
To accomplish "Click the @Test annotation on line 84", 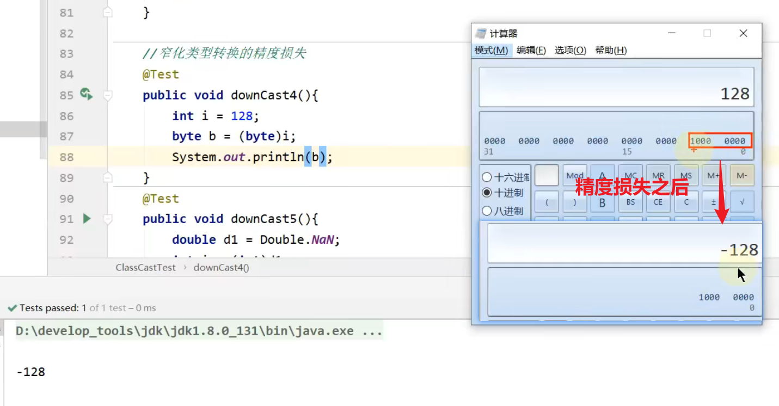I will point(161,74).
